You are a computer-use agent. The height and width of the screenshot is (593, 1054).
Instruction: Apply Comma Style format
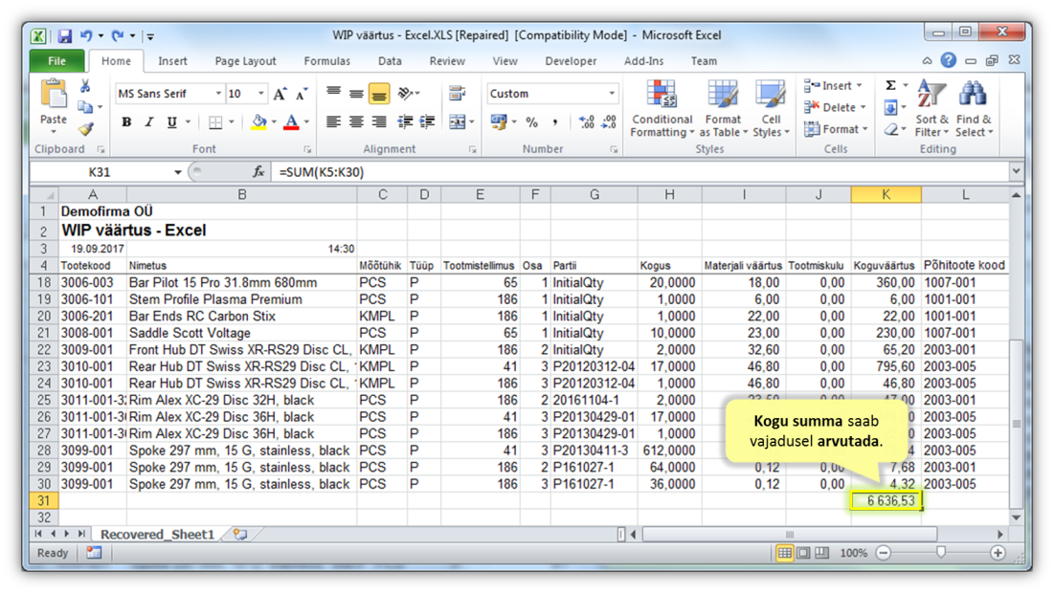pos(554,121)
